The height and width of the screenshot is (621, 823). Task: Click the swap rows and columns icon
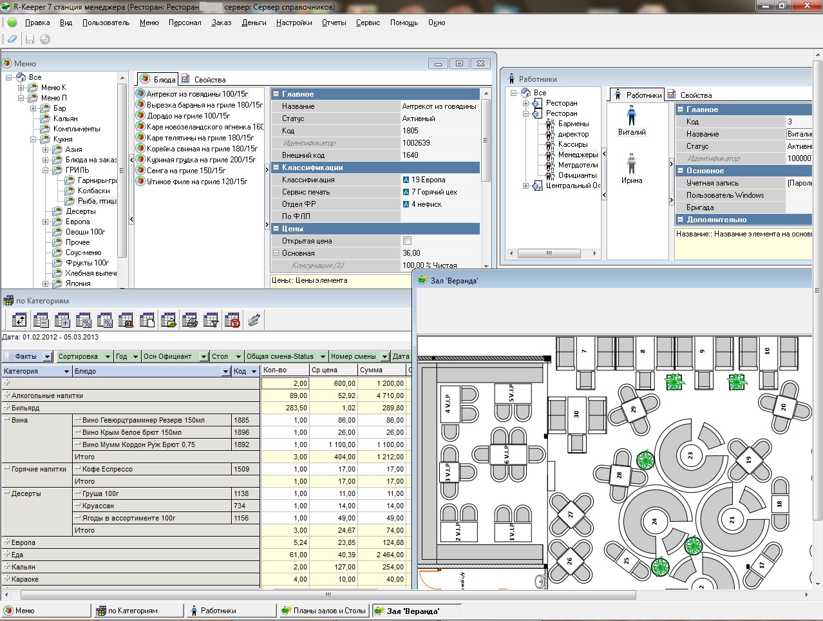[20, 320]
